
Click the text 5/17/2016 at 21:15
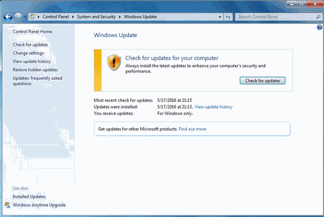pos(175,100)
